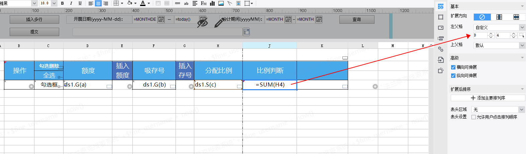Open font family dropdown

34,3
